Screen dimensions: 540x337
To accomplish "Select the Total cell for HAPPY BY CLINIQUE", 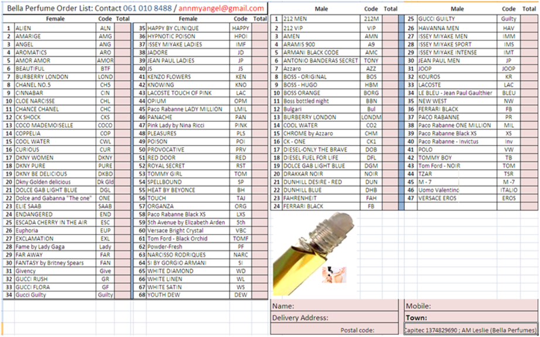I will 259,28.
